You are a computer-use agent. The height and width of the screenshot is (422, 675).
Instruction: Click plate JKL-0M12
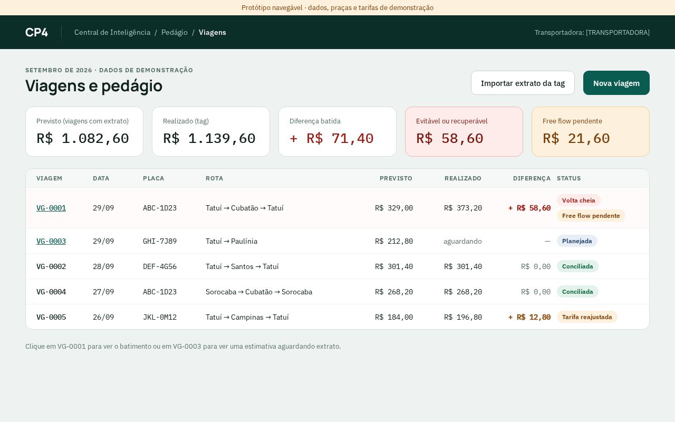tap(160, 317)
